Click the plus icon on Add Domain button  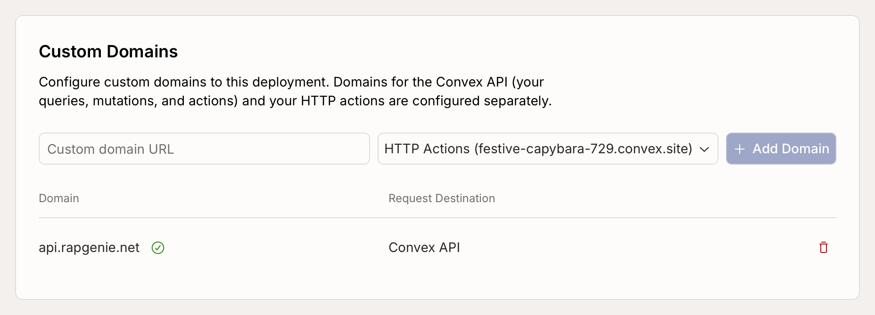coord(739,149)
